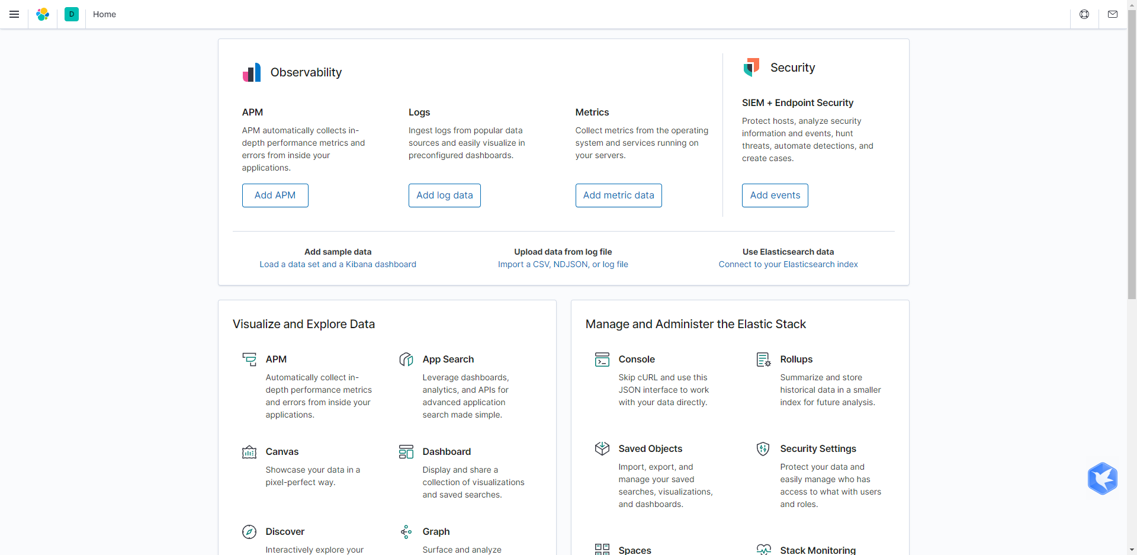Open the newsfeed mail icon
Viewport: 1137px width, 555px height.
[1113, 14]
